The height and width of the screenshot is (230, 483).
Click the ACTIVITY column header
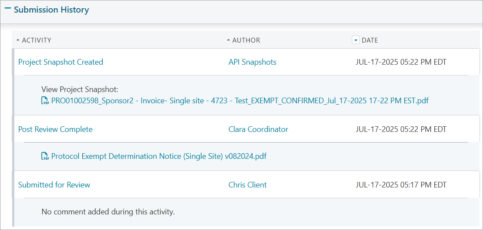(x=37, y=40)
